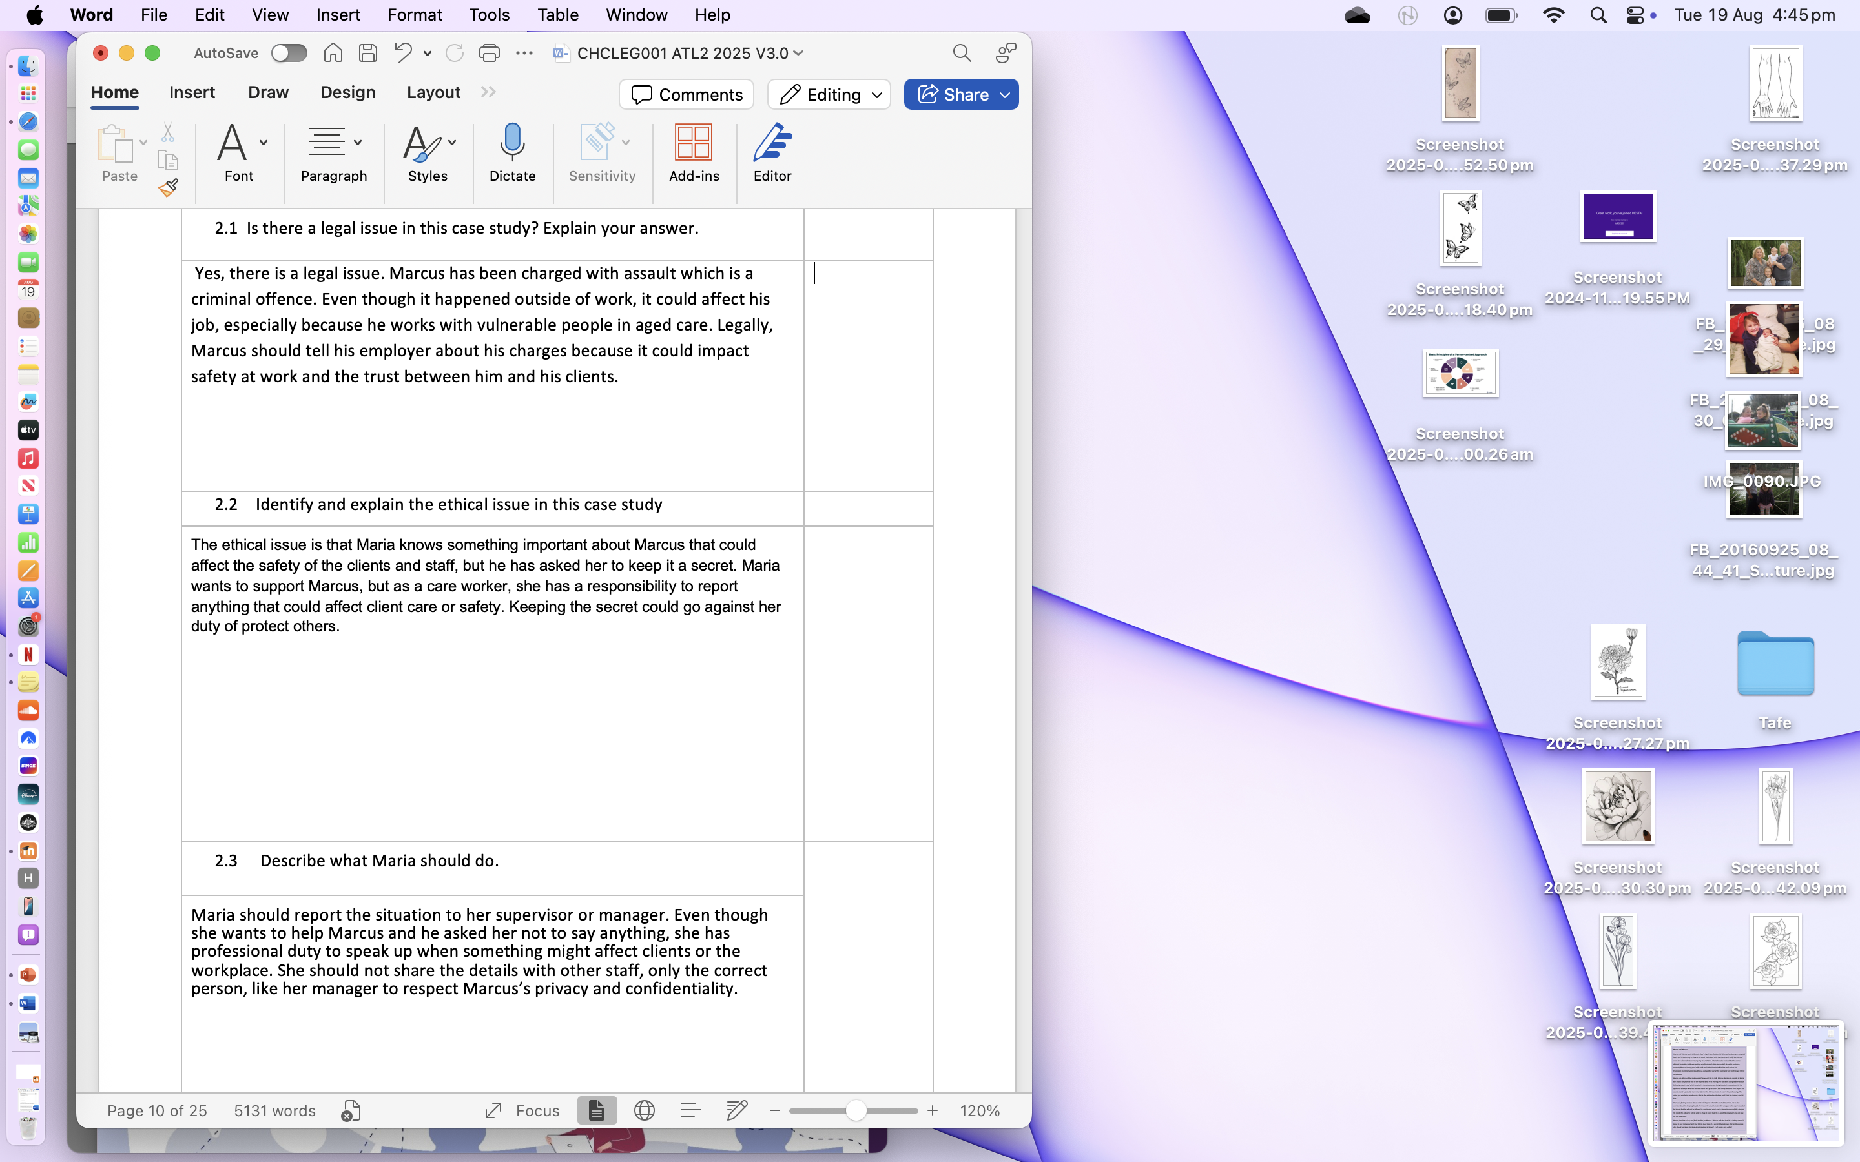The width and height of the screenshot is (1860, 1162).
Task: Open document search with the magnifier icon
Action: pos(962,53)
